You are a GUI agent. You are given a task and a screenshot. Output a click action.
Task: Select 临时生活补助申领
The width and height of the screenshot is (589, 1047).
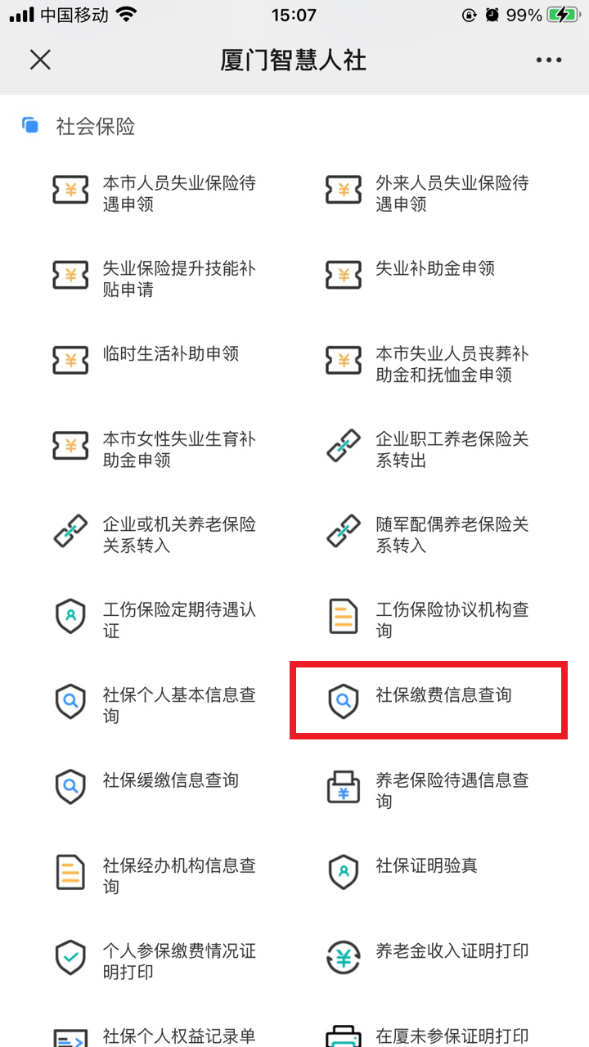point(170,354)
